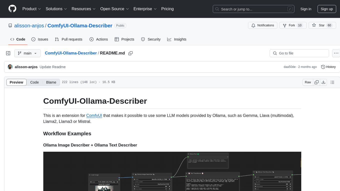Focus the Search or jump to field

tap(254, 9)
